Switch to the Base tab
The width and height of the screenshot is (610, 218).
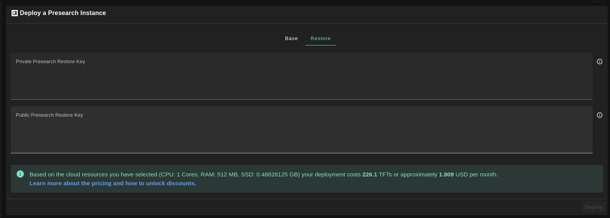click(291, 39)
